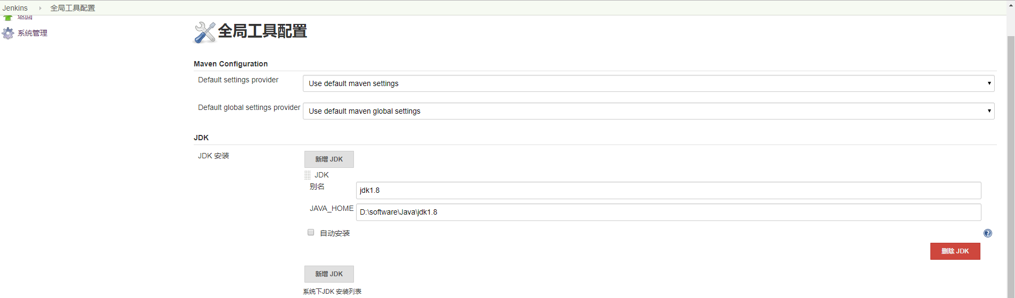Click the system management gear icon
The width and height of the screenshot is (1015, 298).
[8, 33]
